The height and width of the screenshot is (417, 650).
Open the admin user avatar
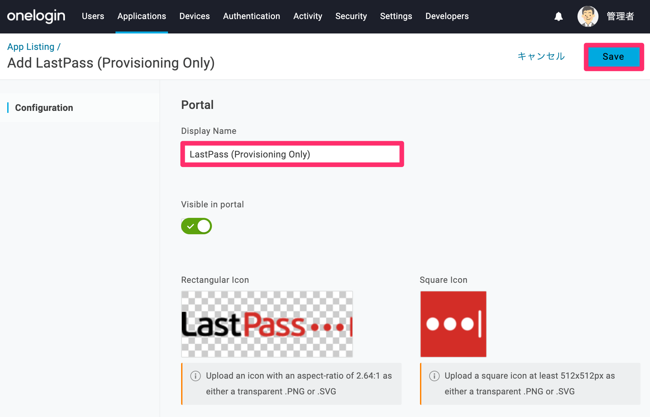point(588,16)
